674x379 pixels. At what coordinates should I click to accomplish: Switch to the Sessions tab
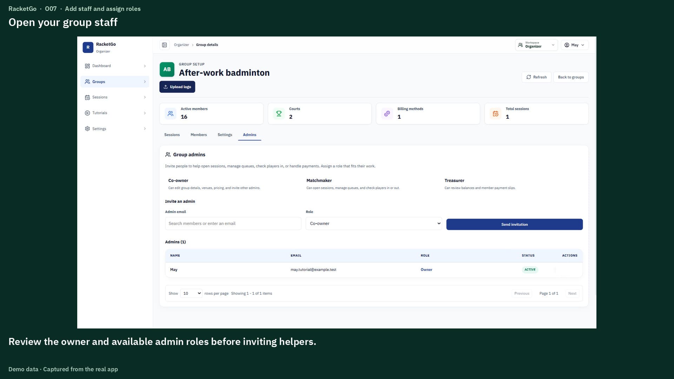pyautogui.click(x=172, y=135)
